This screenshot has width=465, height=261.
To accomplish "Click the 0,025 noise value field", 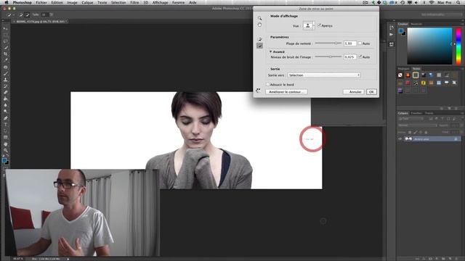I will tap(350, 57).
